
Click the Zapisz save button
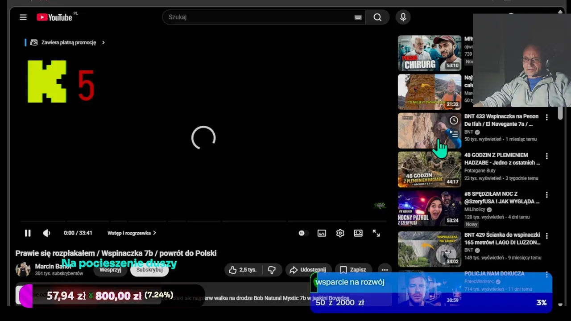point(353,270)
